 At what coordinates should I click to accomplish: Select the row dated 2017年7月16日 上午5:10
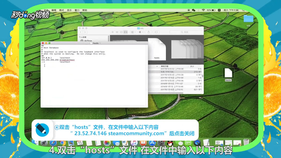coord(175,89)
